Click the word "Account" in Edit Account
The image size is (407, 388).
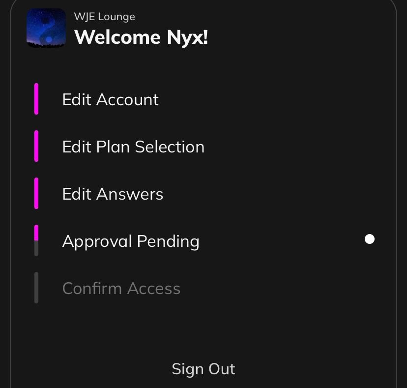click(x=127, y=99)
